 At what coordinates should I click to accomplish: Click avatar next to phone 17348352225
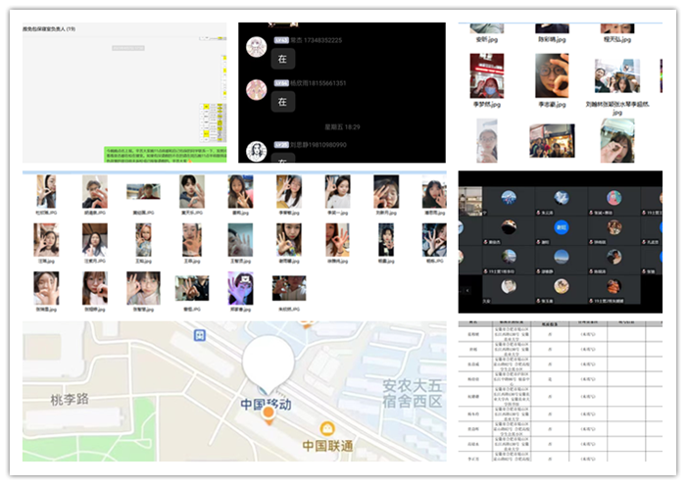coord(257,47)
